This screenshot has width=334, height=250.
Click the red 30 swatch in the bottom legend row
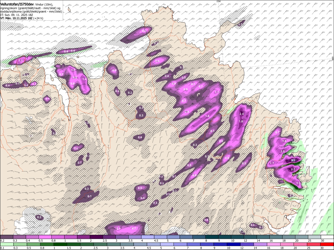coord(327,244)
